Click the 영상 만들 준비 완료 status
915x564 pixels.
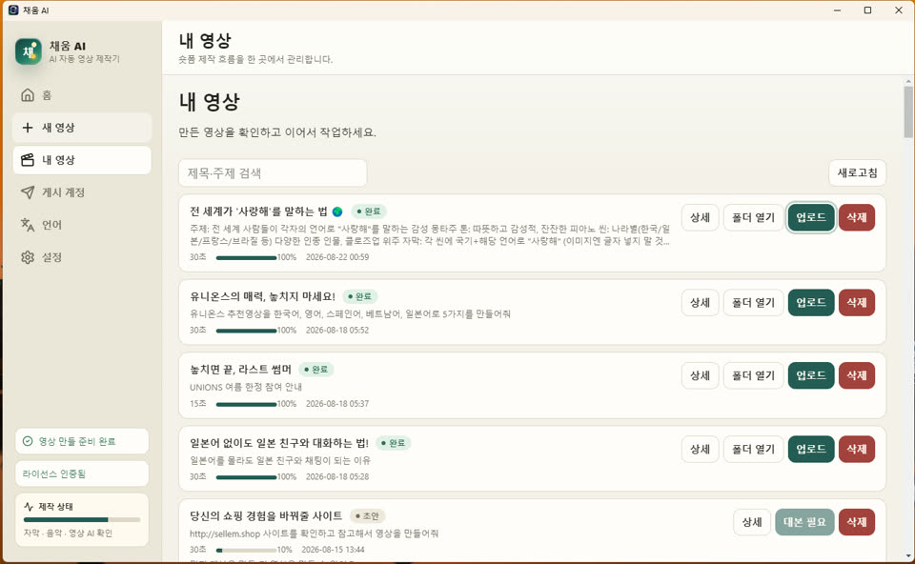pyautogui.click(x=82, y=441)
